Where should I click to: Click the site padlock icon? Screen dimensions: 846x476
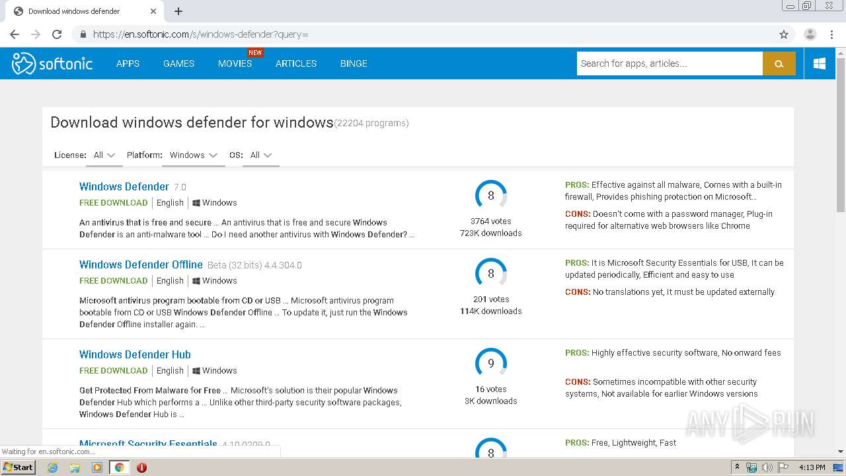[83, 34]
